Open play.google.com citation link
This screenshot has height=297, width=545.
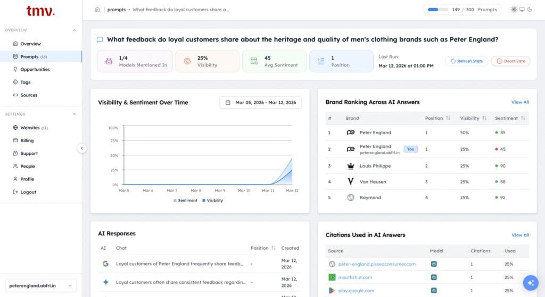coord(356,291)
